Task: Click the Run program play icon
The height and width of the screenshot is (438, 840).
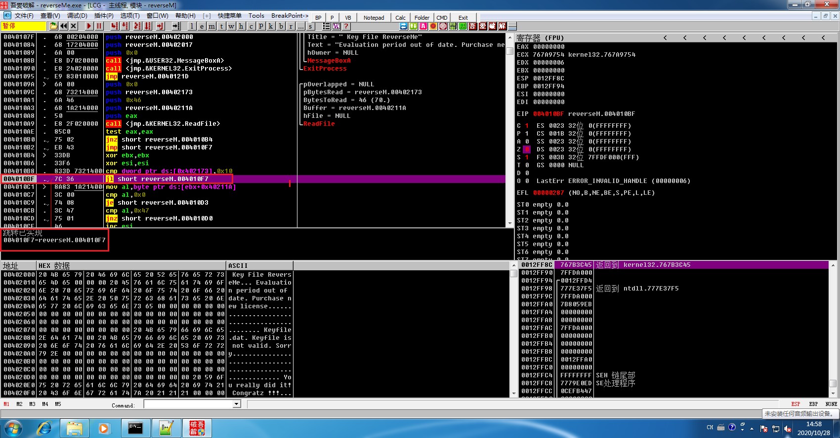Action: click(89, 26)
